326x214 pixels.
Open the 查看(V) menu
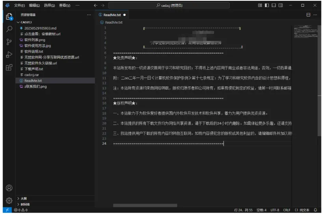[65, 6]
